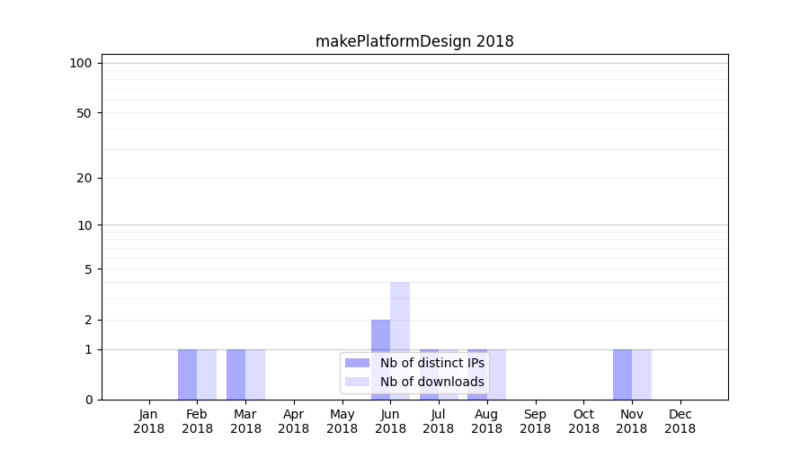
Task: Select the Dec 2018 x-axis label
Action: tap(680, 421)
